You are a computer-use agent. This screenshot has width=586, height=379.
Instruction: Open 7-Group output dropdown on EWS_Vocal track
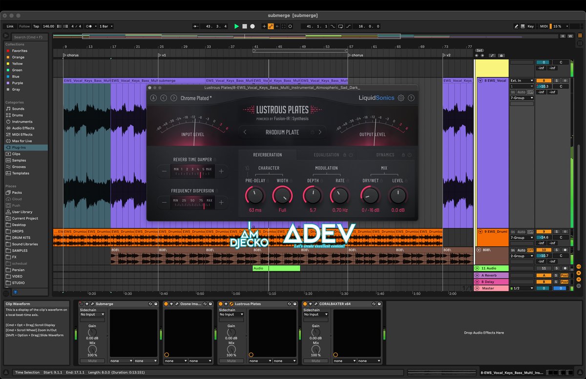(x=522, y=98)
